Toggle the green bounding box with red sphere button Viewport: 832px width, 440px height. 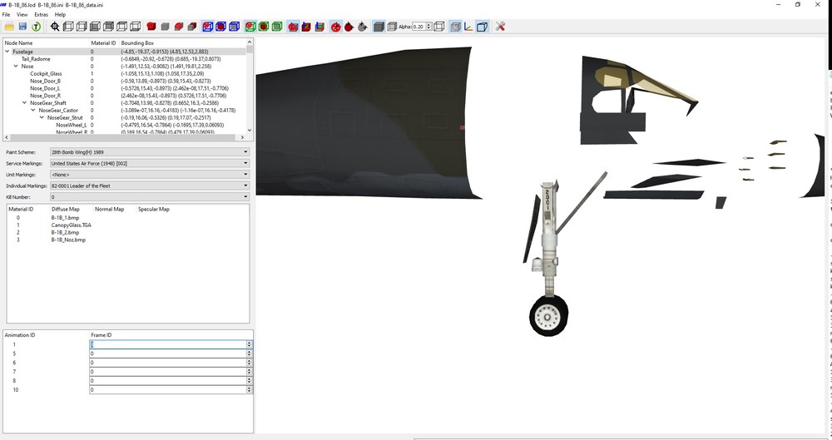tap(250, 27)
